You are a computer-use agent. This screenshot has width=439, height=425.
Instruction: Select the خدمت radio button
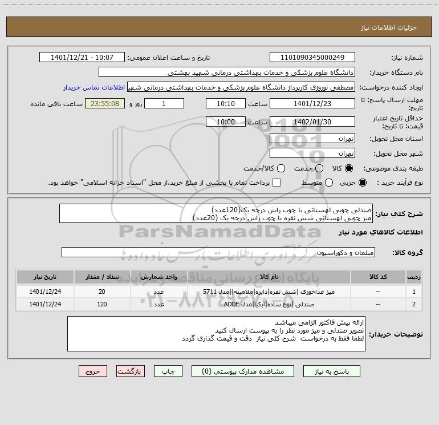coord(319,168)
